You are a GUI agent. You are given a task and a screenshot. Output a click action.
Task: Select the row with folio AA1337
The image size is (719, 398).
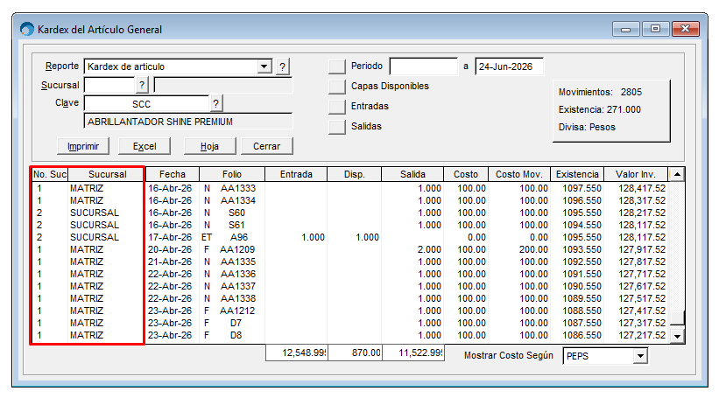[x=350, y=286]
